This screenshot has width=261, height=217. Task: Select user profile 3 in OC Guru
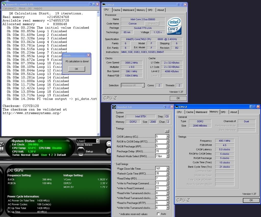click(x=55, y=155)
